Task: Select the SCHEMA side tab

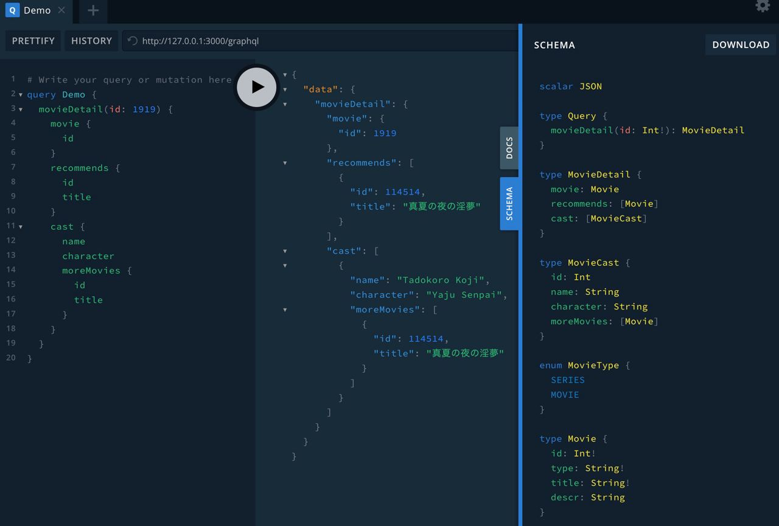Action: coord(509,204)
